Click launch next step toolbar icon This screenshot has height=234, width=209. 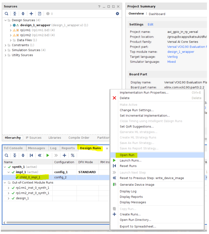pyautogui.click(x=56, y=155)
